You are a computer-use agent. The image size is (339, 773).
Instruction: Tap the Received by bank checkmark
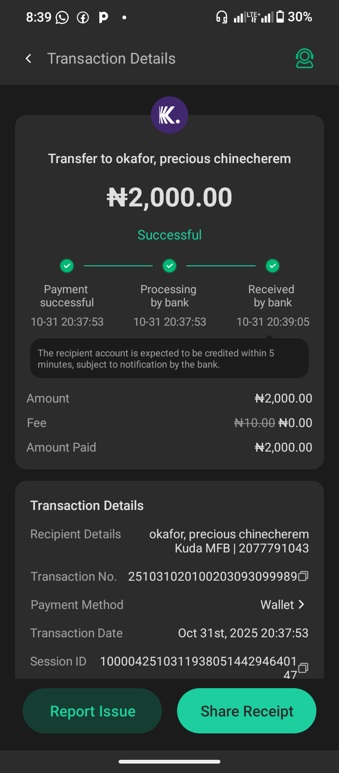coord(272,266)
